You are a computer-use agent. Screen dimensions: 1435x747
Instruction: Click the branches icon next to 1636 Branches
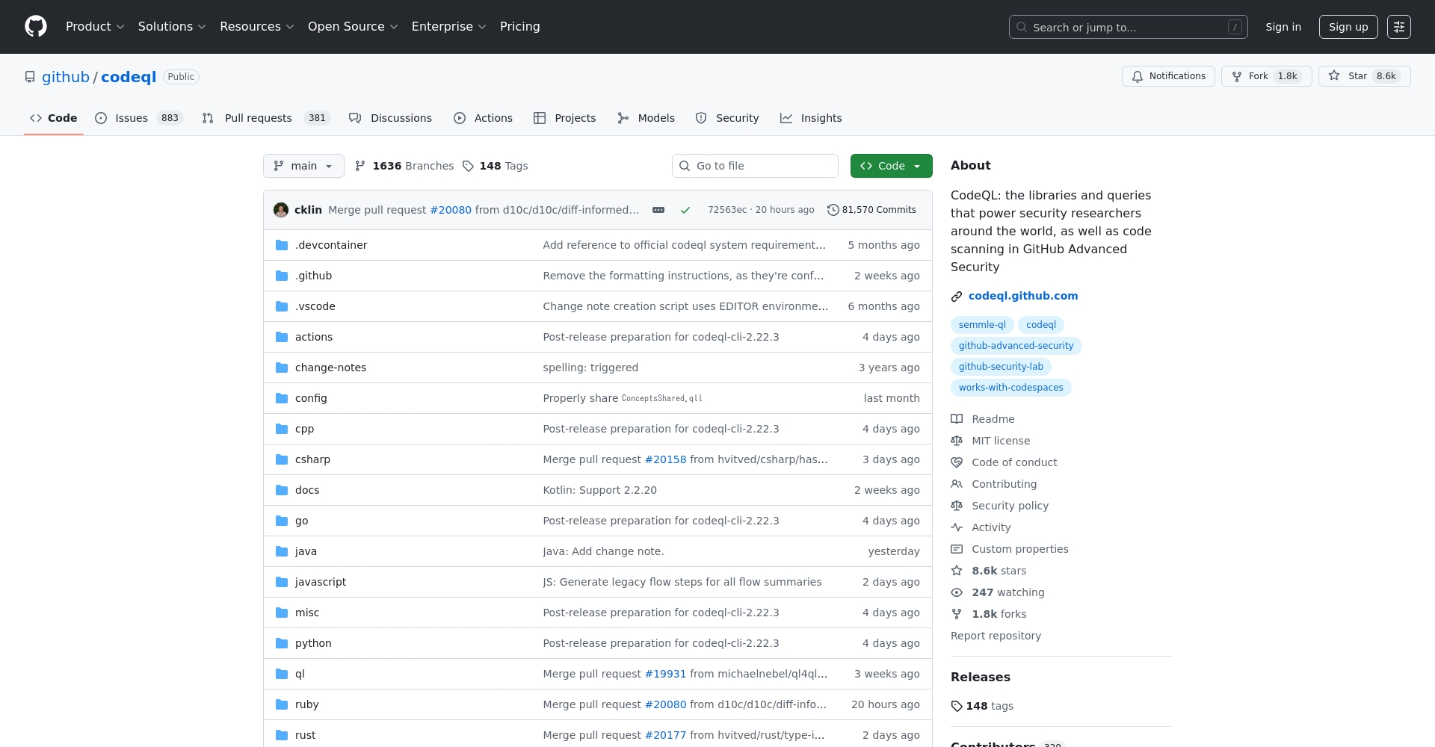pyautogui.click(x=360, y=166)
